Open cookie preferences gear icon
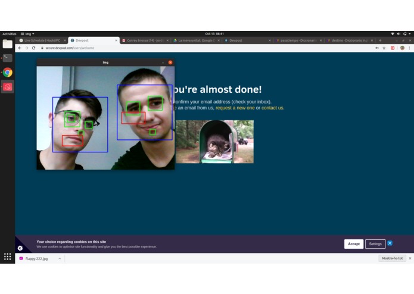Image resolution: width=414 pixels, height=294 pixels. point(20,248)
